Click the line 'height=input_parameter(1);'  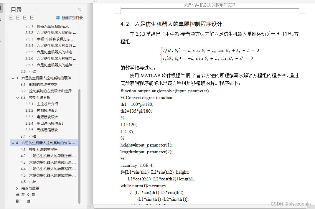pos(146,145)
